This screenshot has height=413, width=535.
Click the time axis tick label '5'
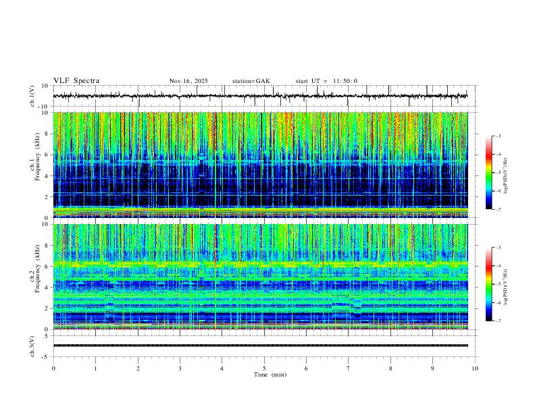click(x=264, y=368)
